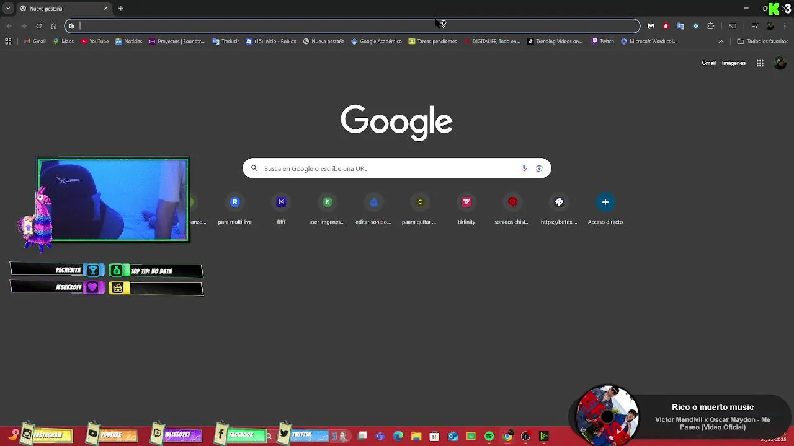Open OBS Studio from the taskbar

526,436
